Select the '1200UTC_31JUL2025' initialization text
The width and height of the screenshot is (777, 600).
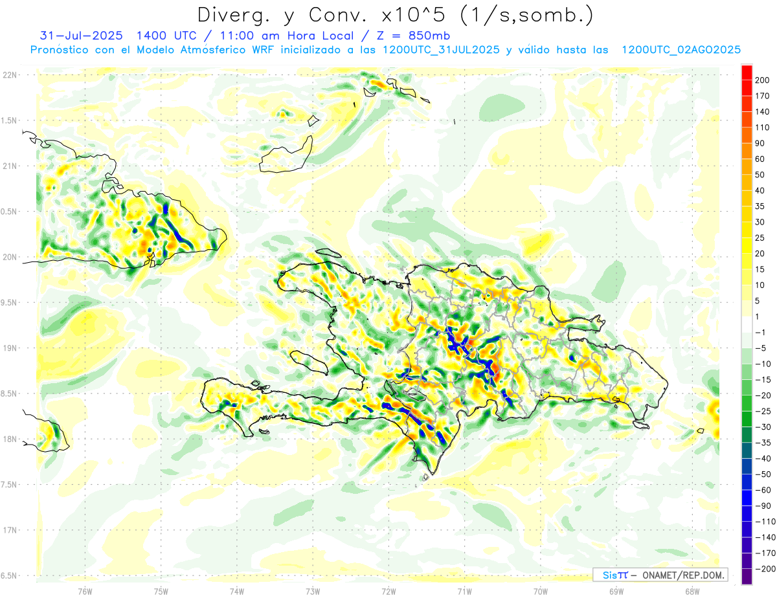coord(441,50)
